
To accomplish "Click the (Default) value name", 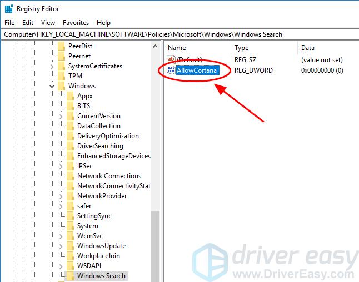I will pyautogui.click(x=190, y=60).
